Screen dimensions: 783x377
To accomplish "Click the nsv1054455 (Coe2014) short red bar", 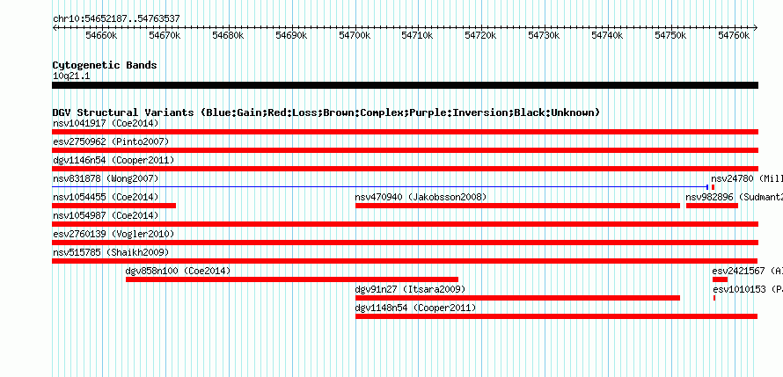I will click(113, 206).
